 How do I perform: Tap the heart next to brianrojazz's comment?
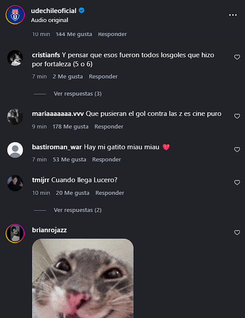click(237, 232)
